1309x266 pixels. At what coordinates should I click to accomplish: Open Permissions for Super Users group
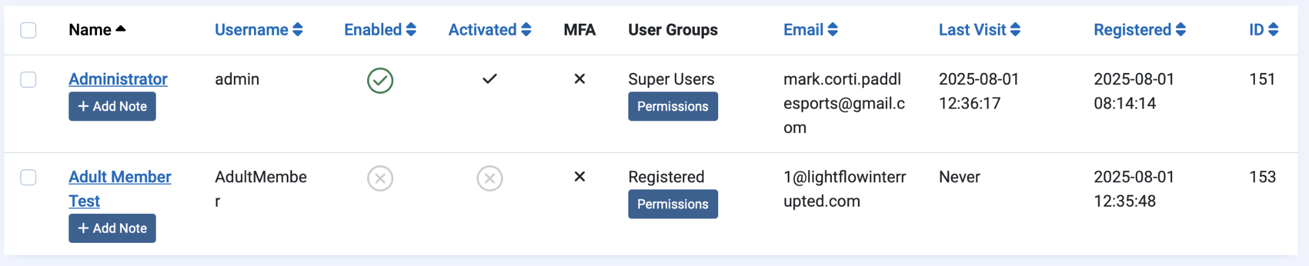coord(673,106)
